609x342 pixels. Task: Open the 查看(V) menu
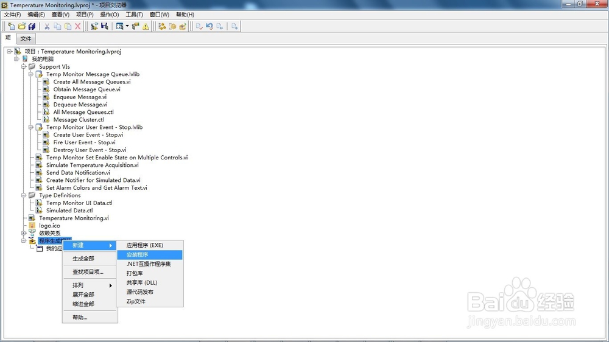(x=60, y=15)
